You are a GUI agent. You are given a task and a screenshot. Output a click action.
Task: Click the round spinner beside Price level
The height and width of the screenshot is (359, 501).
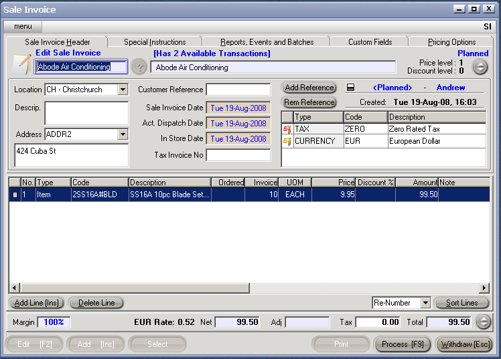[x=480, y=67]
